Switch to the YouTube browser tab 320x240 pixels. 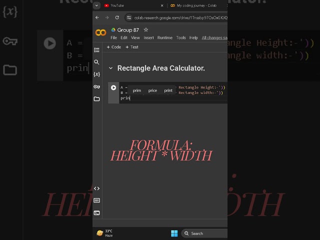117,5
